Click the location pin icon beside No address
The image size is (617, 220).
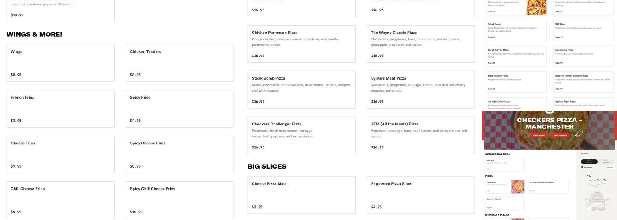point(582,167)
